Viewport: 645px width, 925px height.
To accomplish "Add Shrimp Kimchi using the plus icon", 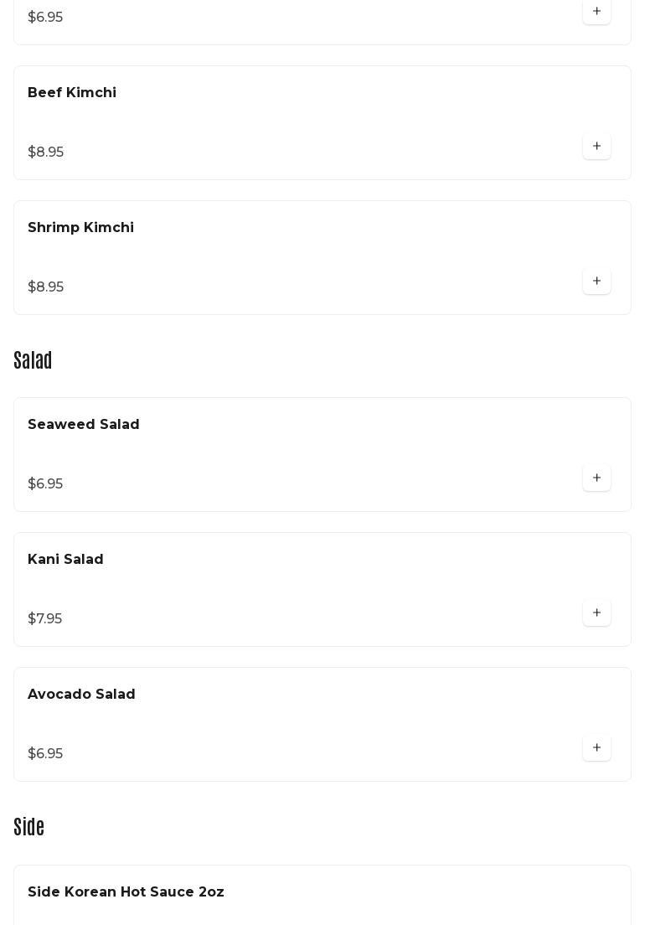I will click(596, 281).
